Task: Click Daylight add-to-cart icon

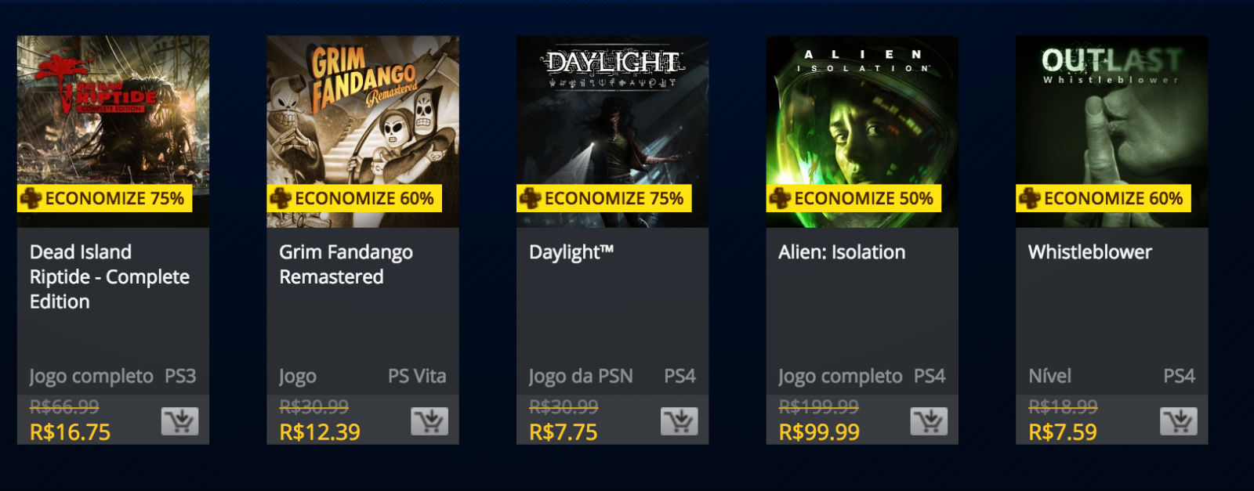Action: (680, 421)
